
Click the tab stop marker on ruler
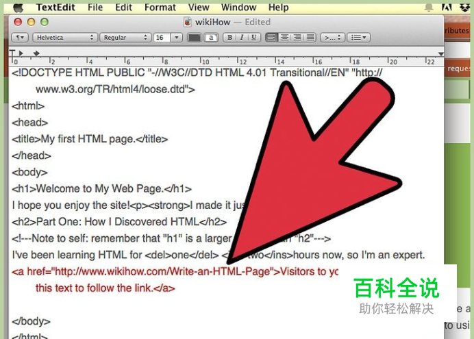tap(36, 53)
